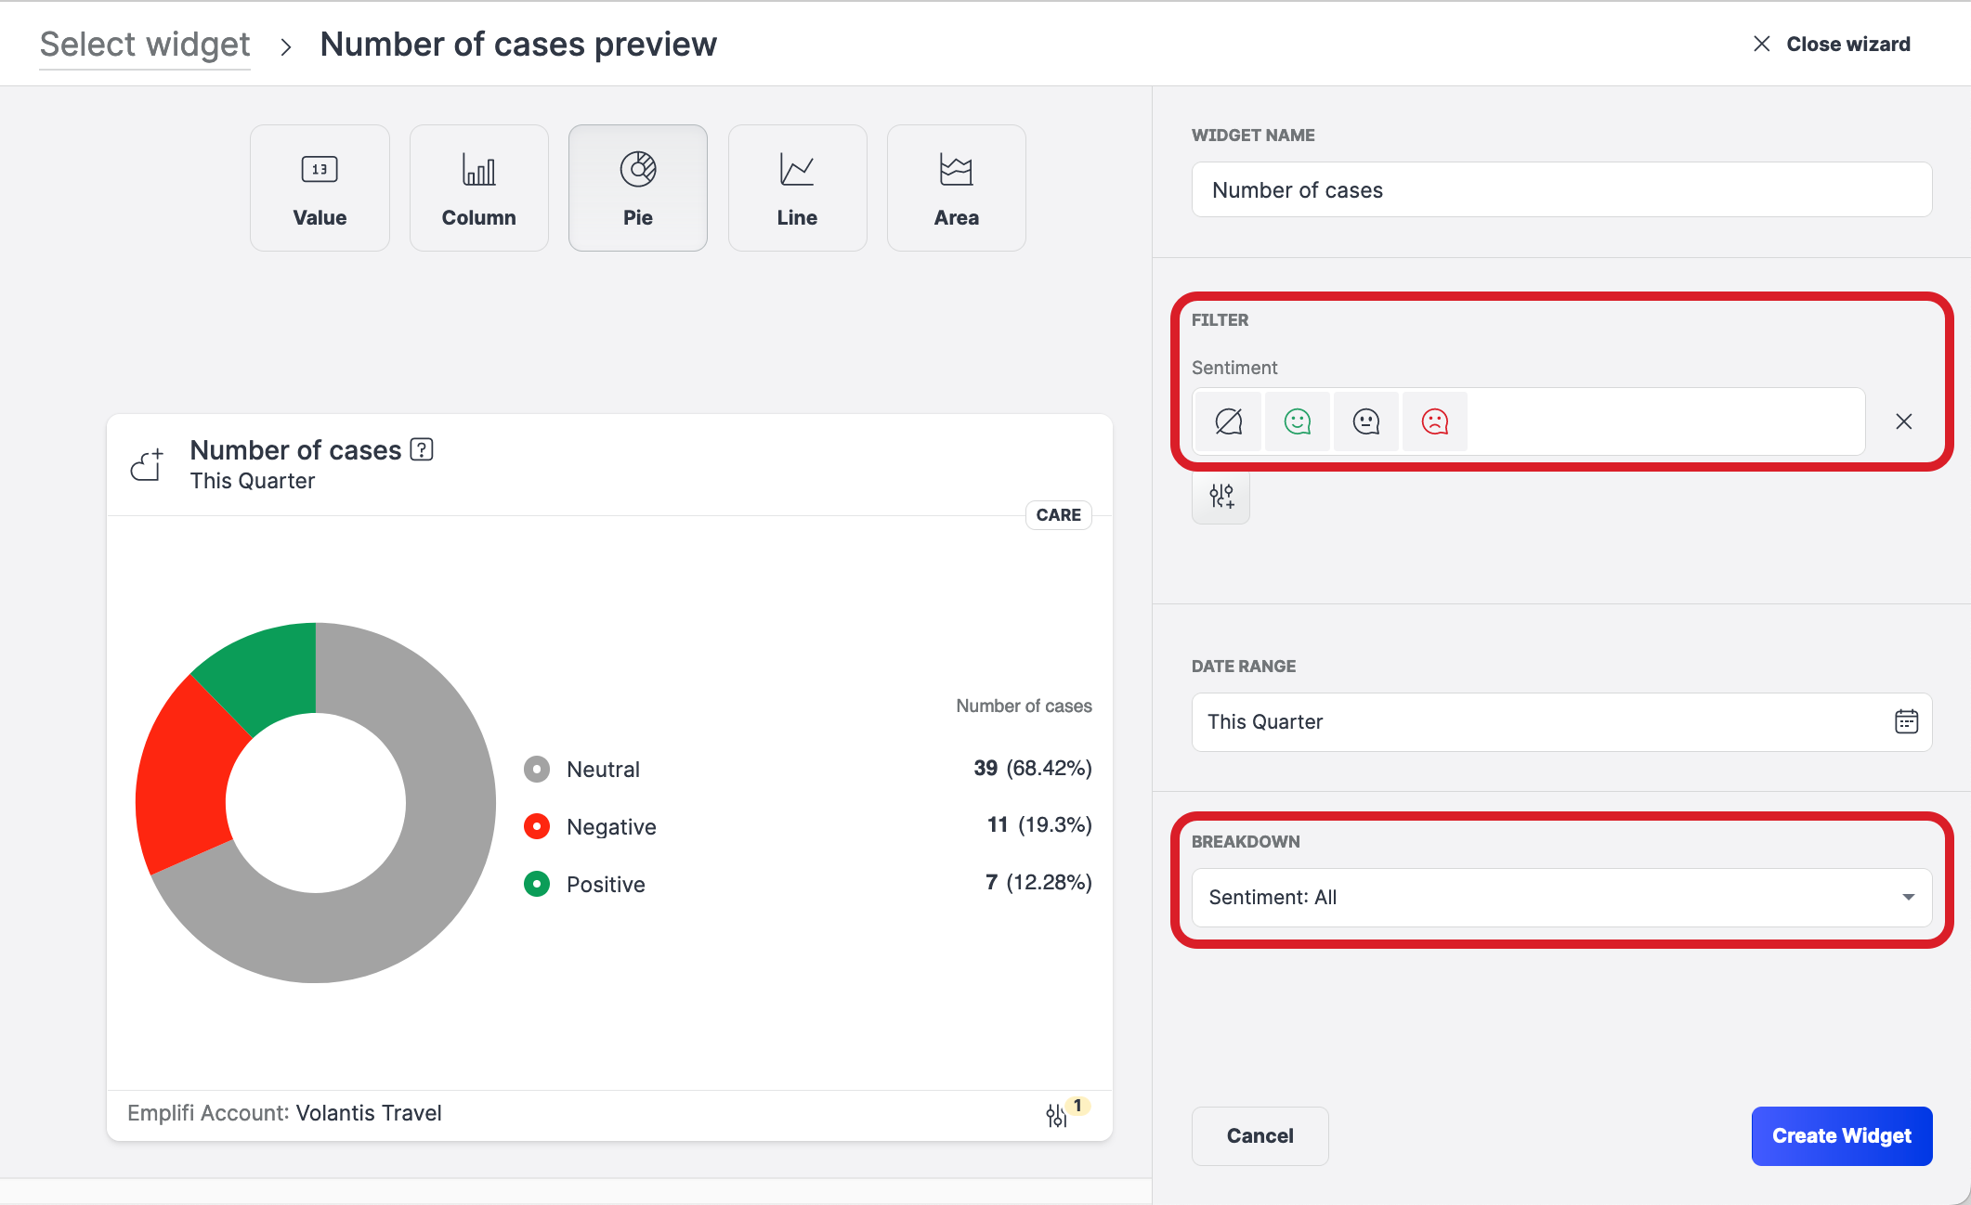This screenshot has width=1971, height=1205.
Task: Select the Pie chart tab
Action: 637,188
